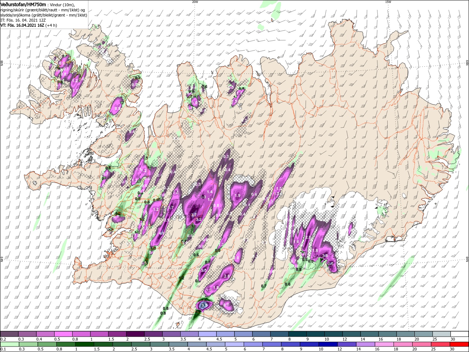Click the 3.2 precipitation value on the map
Screen dimensions: 469x352
(199, 219)
